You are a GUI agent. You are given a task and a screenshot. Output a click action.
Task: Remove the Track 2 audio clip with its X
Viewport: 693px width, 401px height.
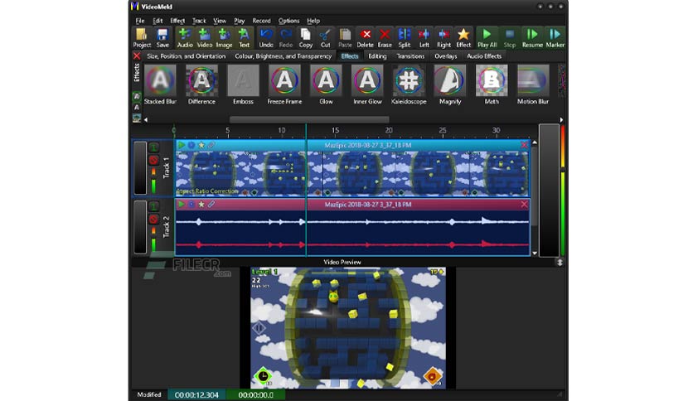click(x=524, y=204)
